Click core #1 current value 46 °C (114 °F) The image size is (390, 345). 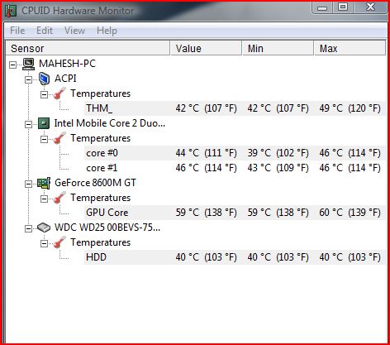tap(206, 168)
